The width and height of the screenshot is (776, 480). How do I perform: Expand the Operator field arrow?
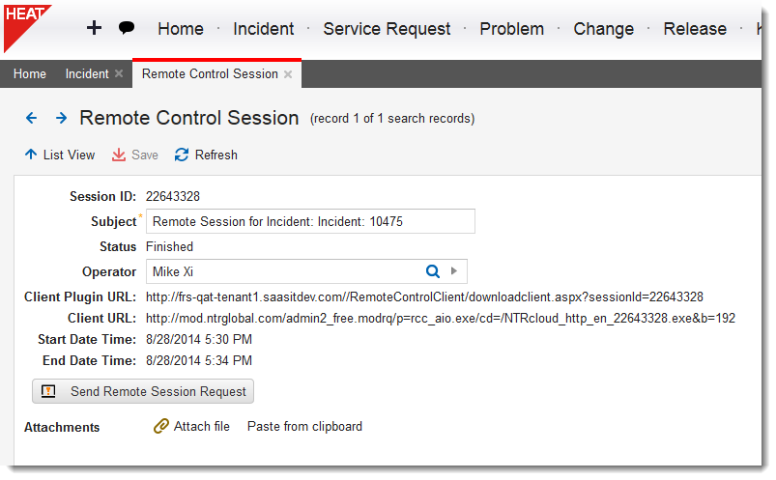454,271
